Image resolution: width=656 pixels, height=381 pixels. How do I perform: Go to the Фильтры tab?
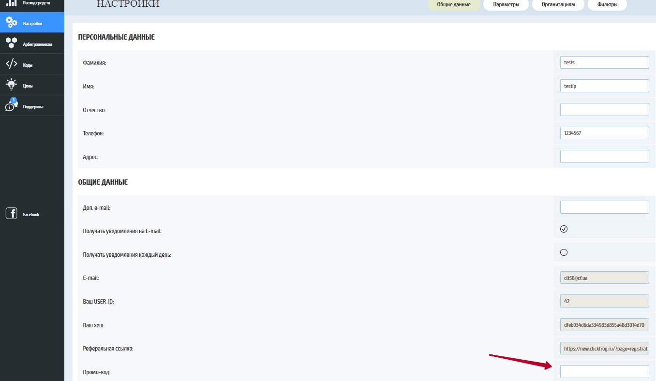click(x=607, y=5)
